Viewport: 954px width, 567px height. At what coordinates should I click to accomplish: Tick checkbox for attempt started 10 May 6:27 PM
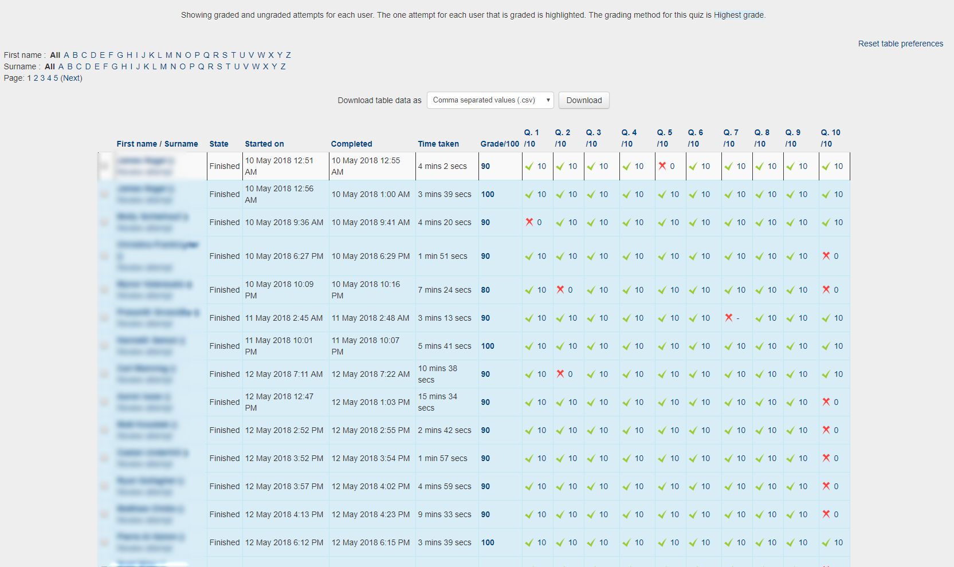(x=104, y=256)
